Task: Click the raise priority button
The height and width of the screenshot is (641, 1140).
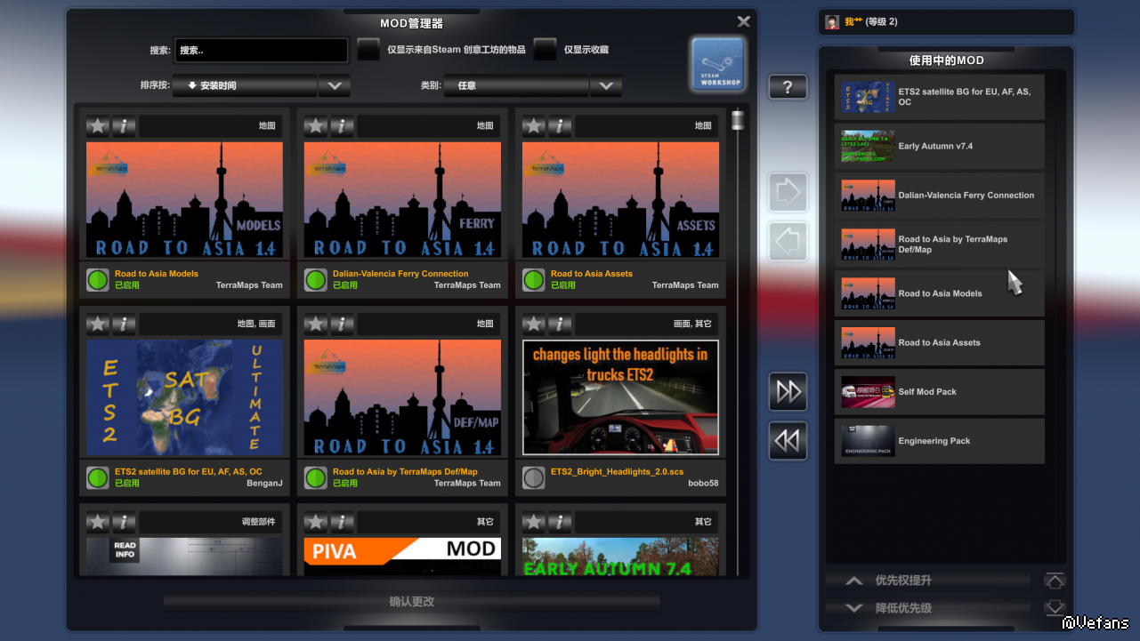Action: [902, 581]
